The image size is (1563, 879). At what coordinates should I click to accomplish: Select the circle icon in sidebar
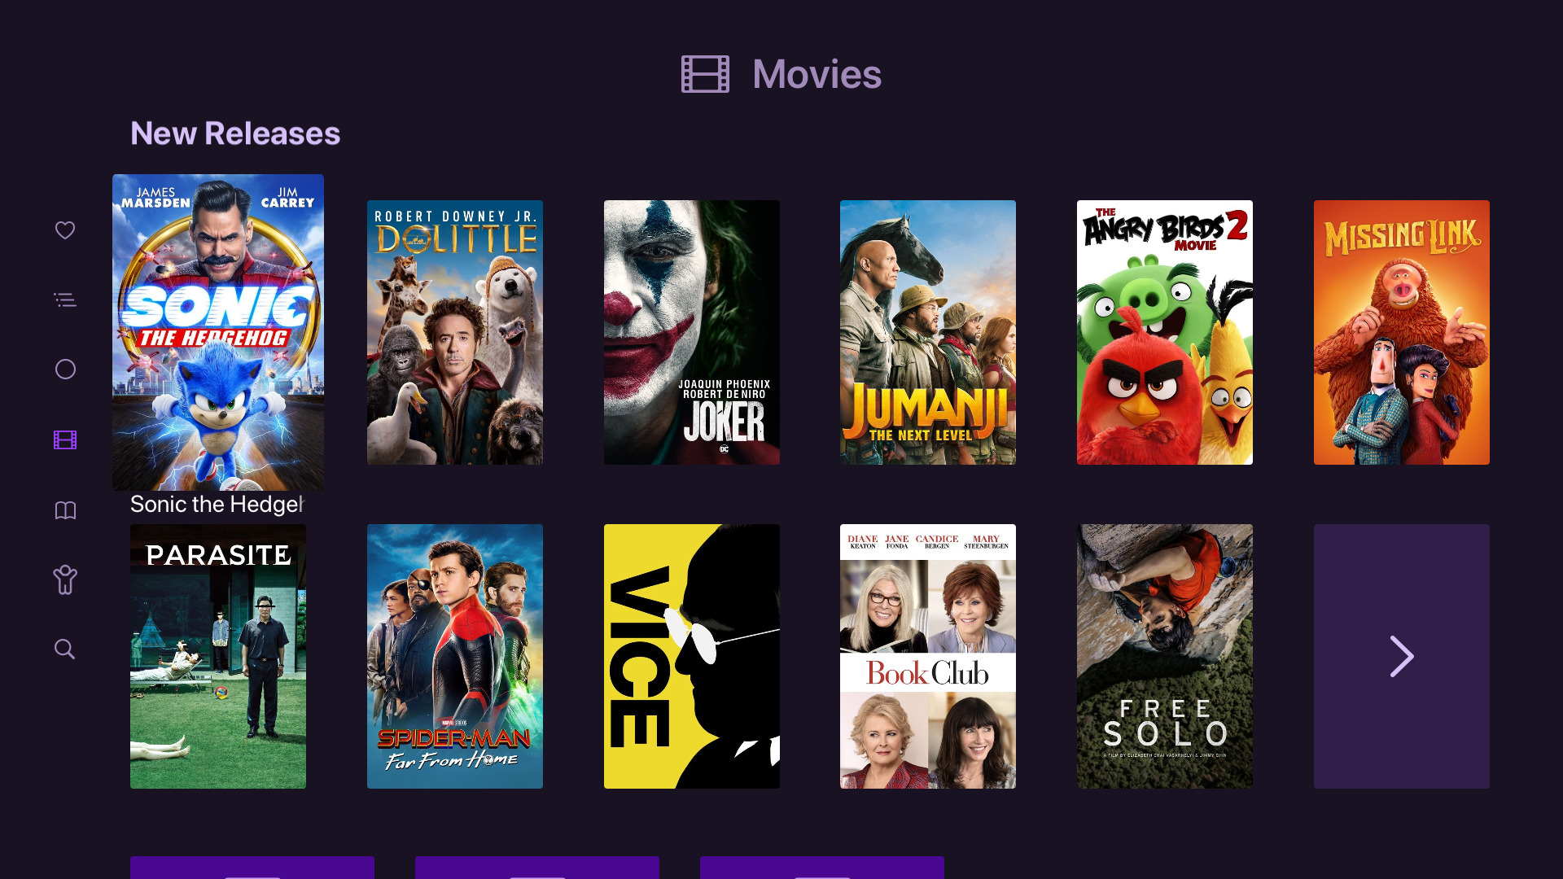tap(65, 370)
